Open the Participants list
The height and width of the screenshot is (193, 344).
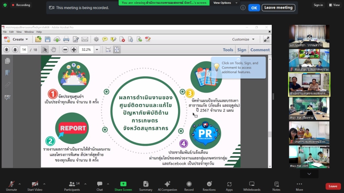coord(72,184)
